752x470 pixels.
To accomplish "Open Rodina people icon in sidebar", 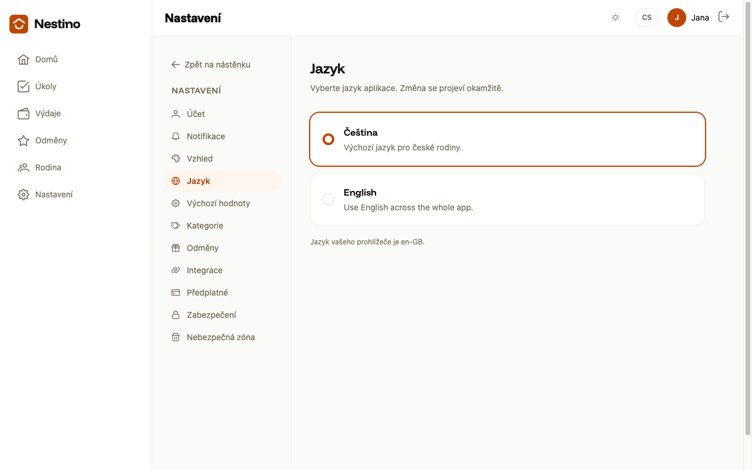I will pos(23,167).
